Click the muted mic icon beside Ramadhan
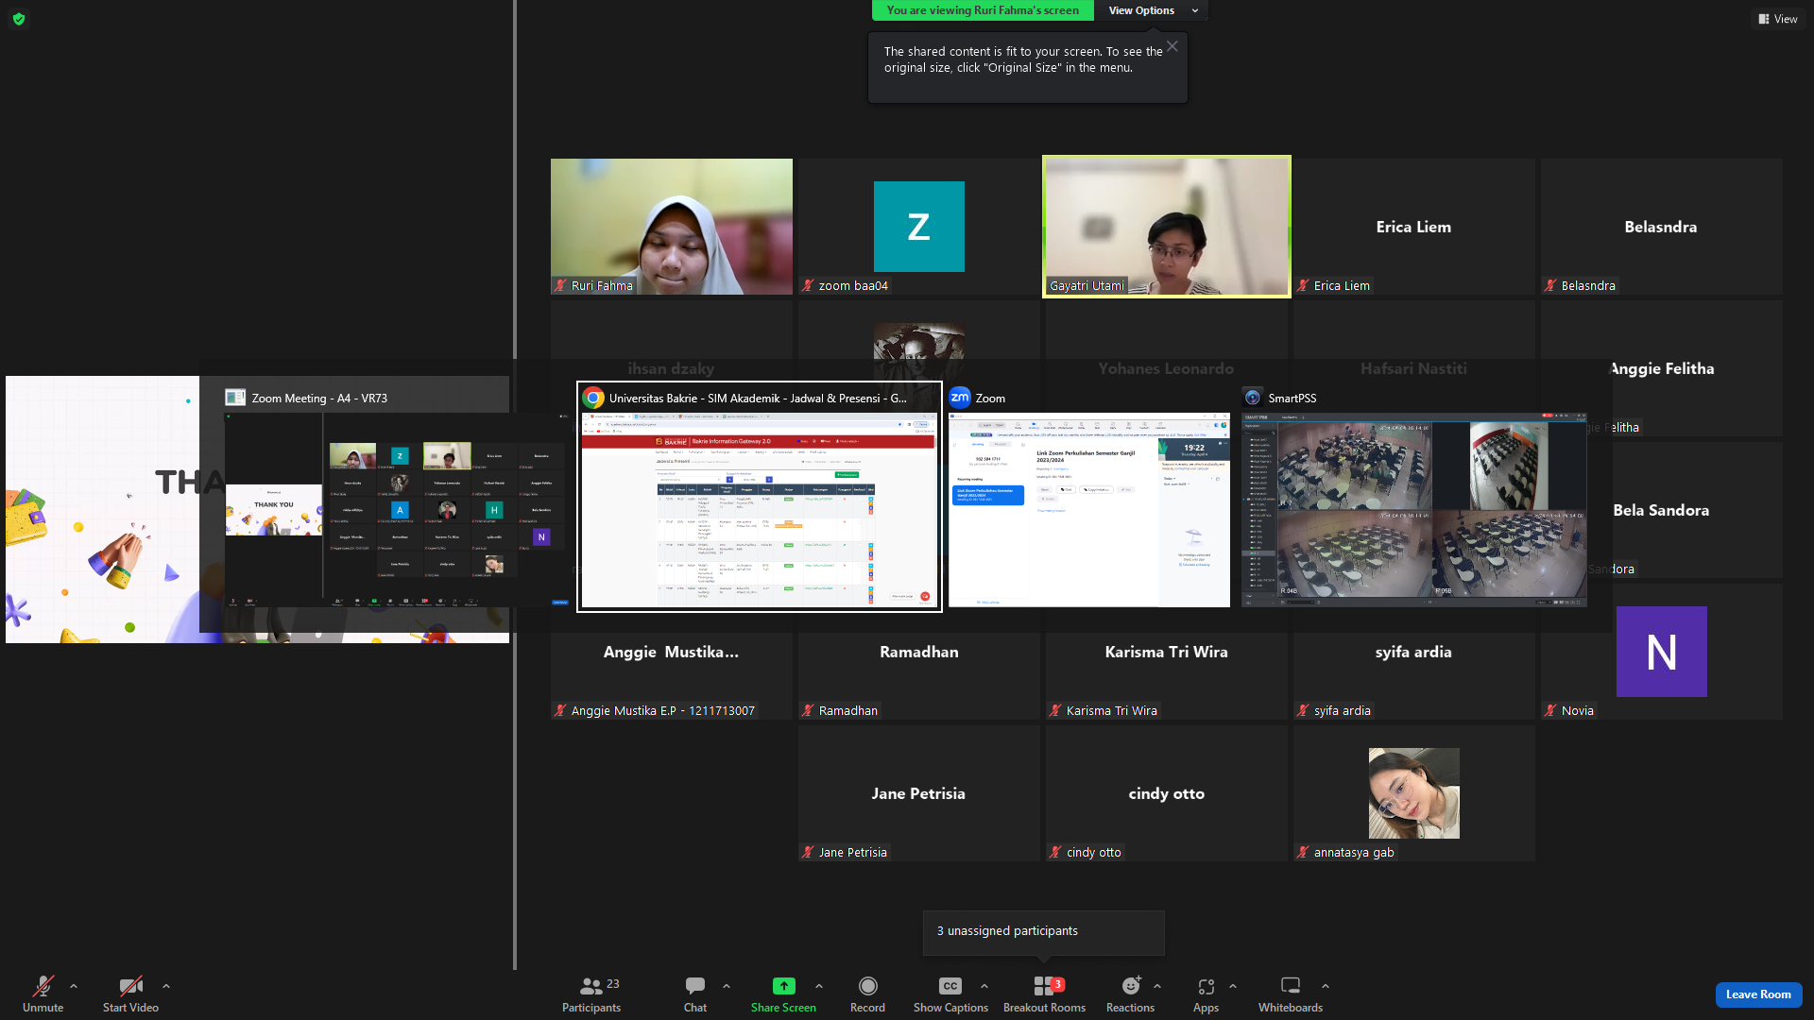 click(x=809, y=710)
